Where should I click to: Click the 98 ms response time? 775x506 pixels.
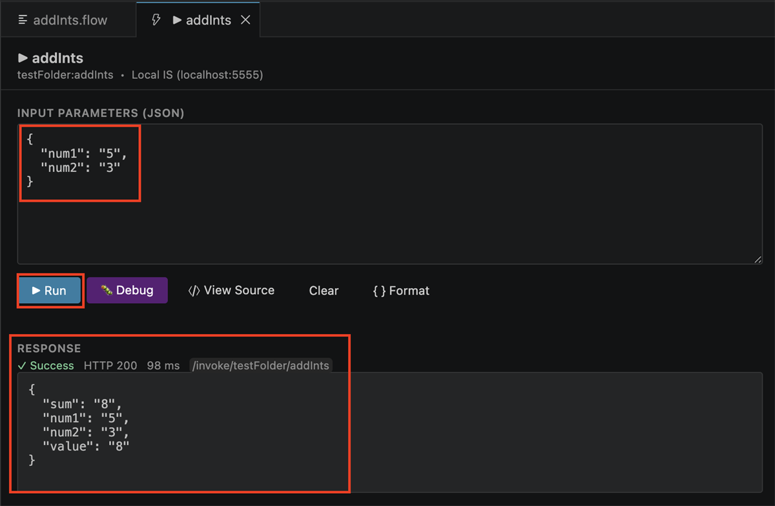[163, 366]
